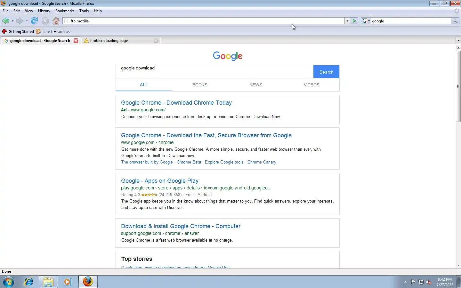Click the address bar containing ftp.mozilla
This screenshot has width=461, height=288.
coord(204,21)
